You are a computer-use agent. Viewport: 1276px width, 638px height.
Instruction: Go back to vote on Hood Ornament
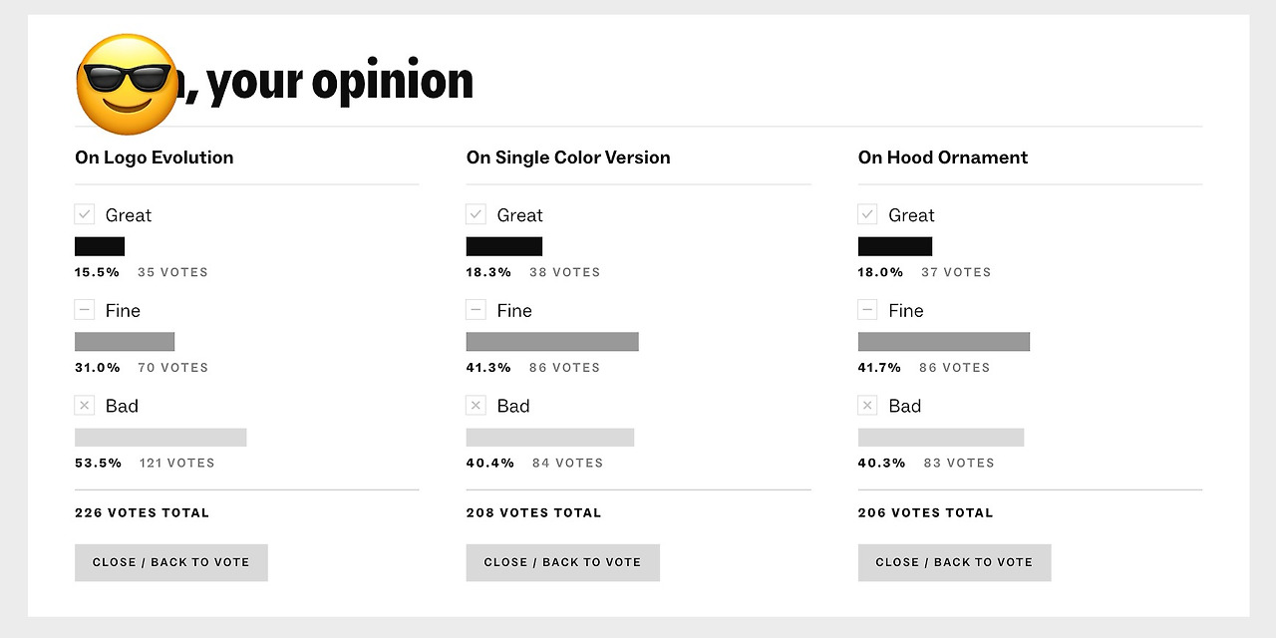pos(954,562)
